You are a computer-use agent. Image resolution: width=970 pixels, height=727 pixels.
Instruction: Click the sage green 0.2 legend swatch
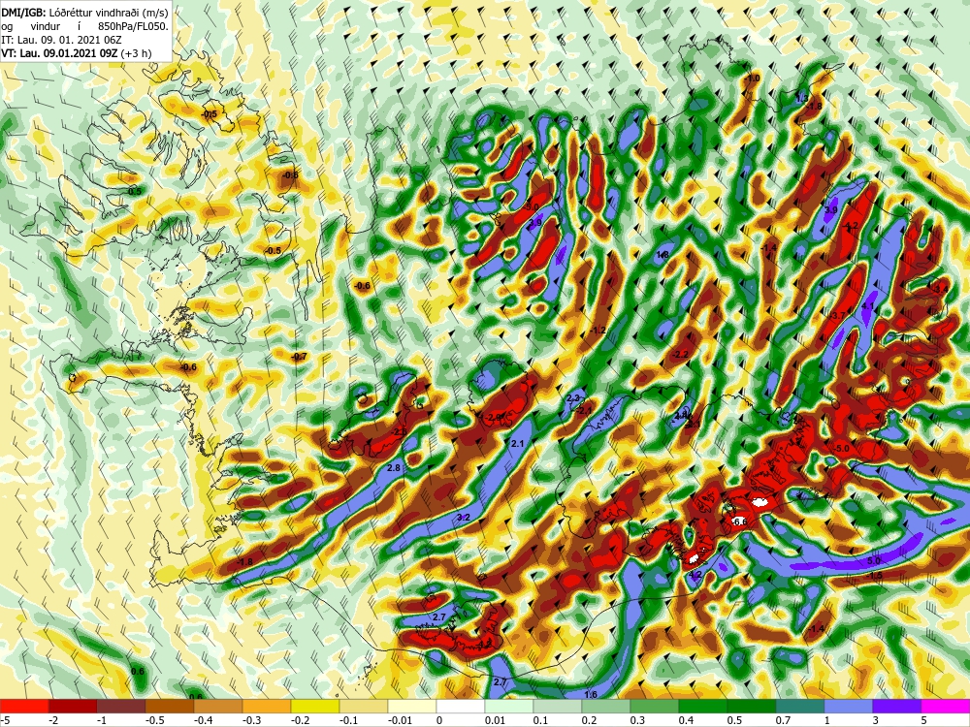tap(606, 706)
